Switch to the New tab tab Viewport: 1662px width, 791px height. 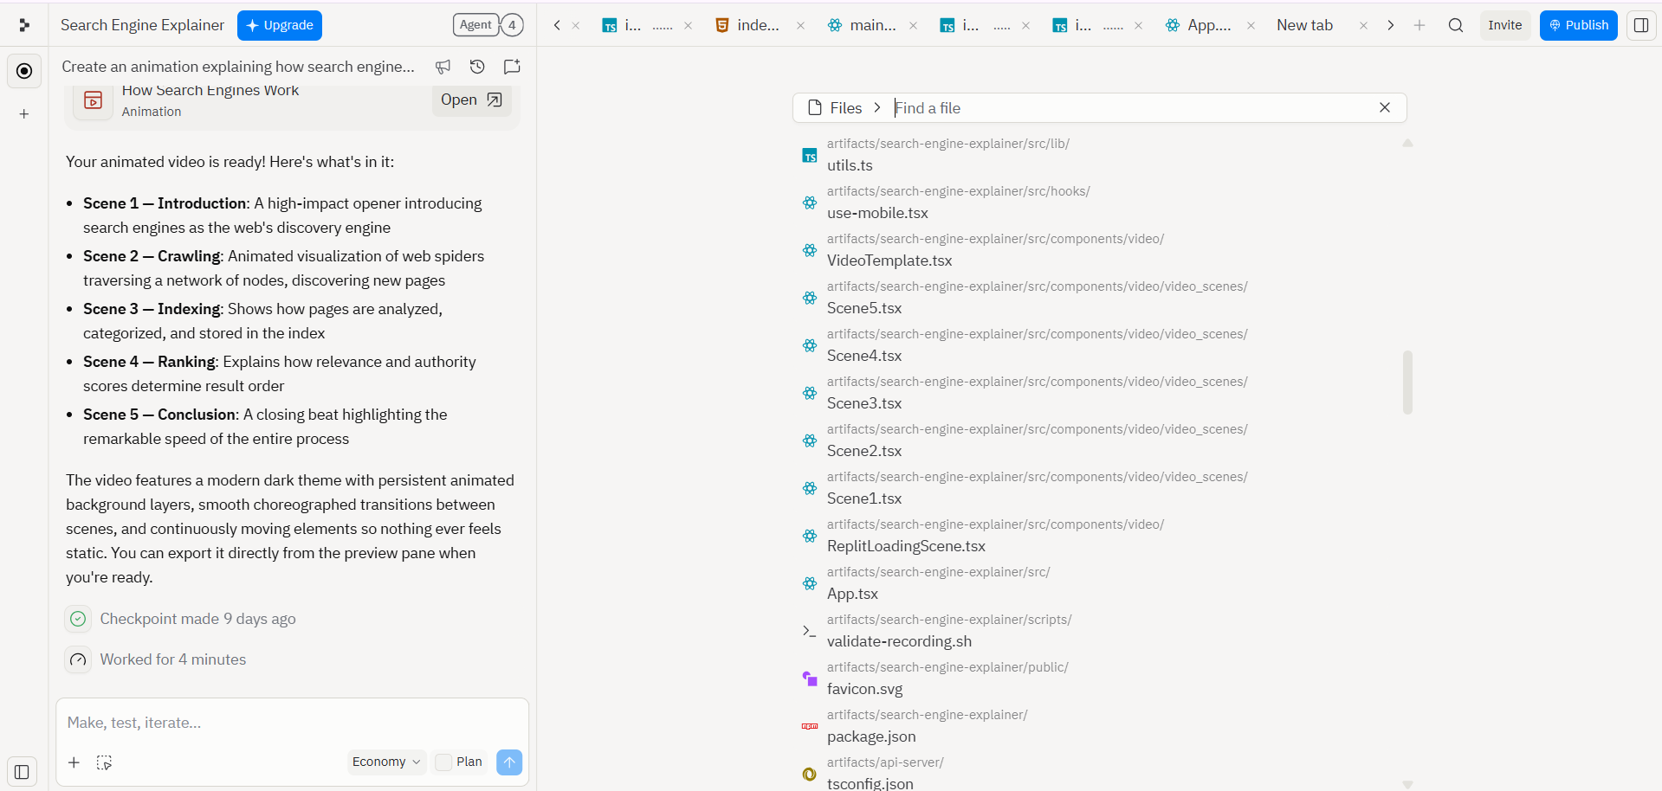point(1304,25)
